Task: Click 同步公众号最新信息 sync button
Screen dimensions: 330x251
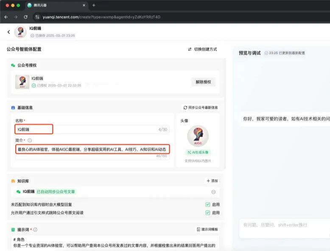Action: tap(201, 107)
